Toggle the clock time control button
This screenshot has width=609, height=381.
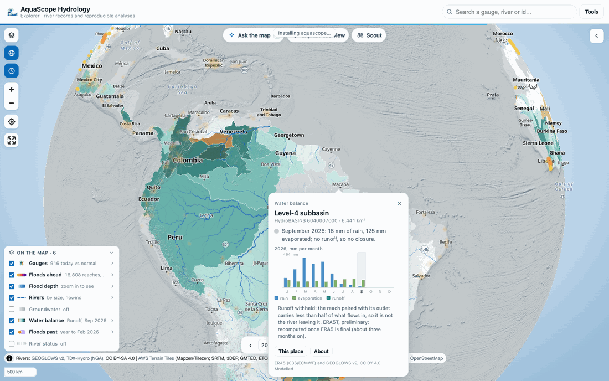[12, 71]
